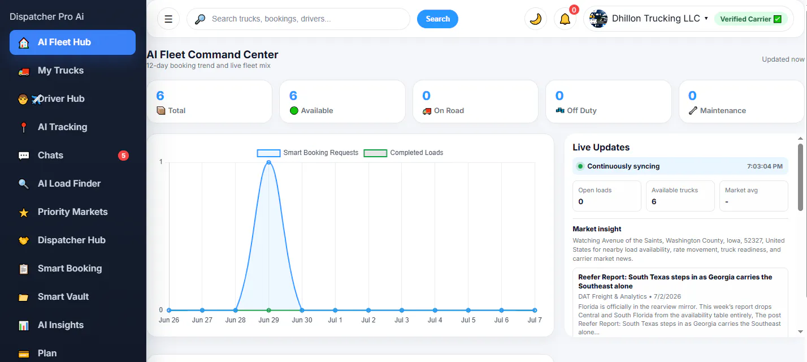Open Priority Markets from sidebar

pyautogui.click(x=72, y=212)
